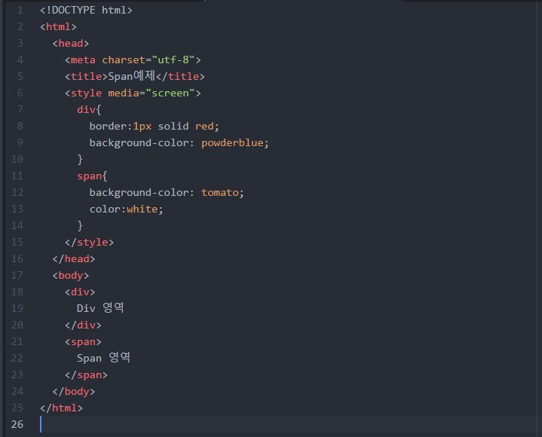Click the opening head tag
The width and height of the screenshot is (542, 437).
coord(71,43)
